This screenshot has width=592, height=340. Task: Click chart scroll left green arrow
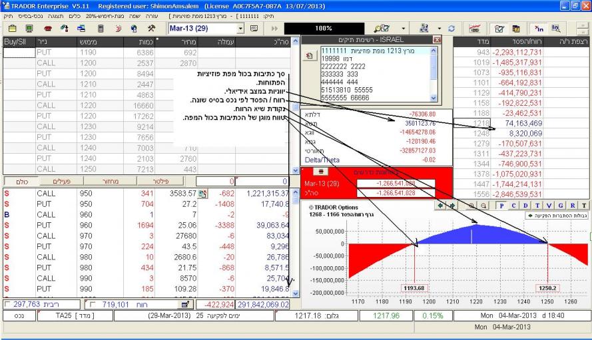pyautogui.click(x=440, y=206)
